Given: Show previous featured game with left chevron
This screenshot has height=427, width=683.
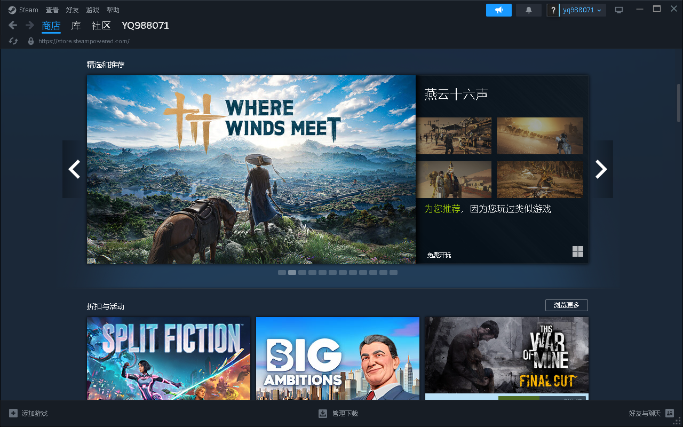Looking at the screenshot, I should (x=74, y=169).
